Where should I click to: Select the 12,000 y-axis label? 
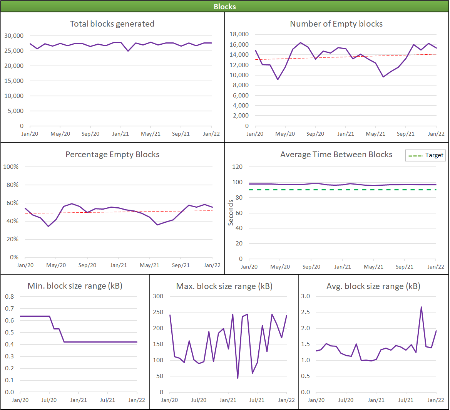(239, 65)
